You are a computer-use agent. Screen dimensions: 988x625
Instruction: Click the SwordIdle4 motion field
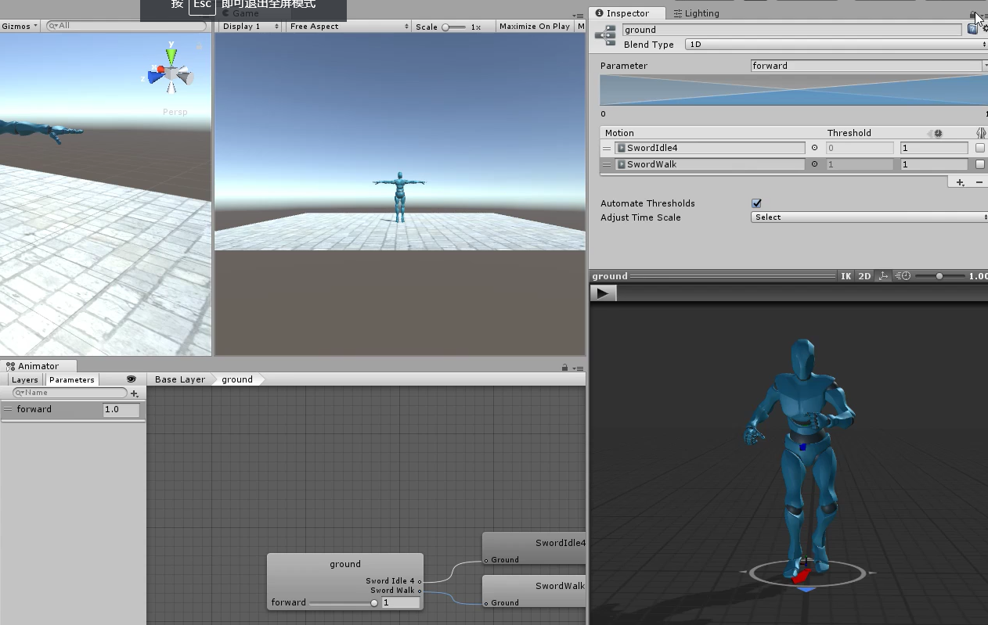tap(710, 148)
